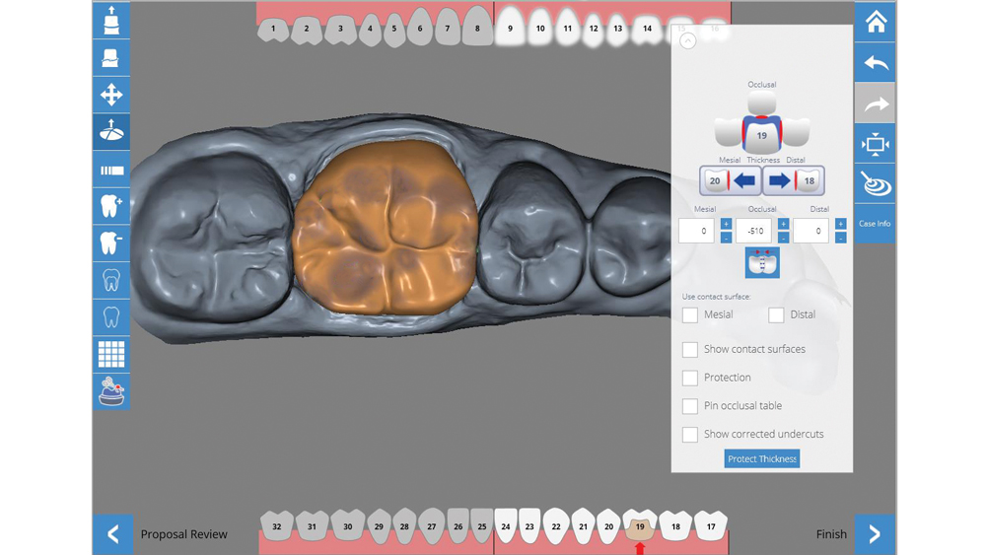Toggle the Protection checkbox
The width and height of the screenshot is (986, 555).
690,378
